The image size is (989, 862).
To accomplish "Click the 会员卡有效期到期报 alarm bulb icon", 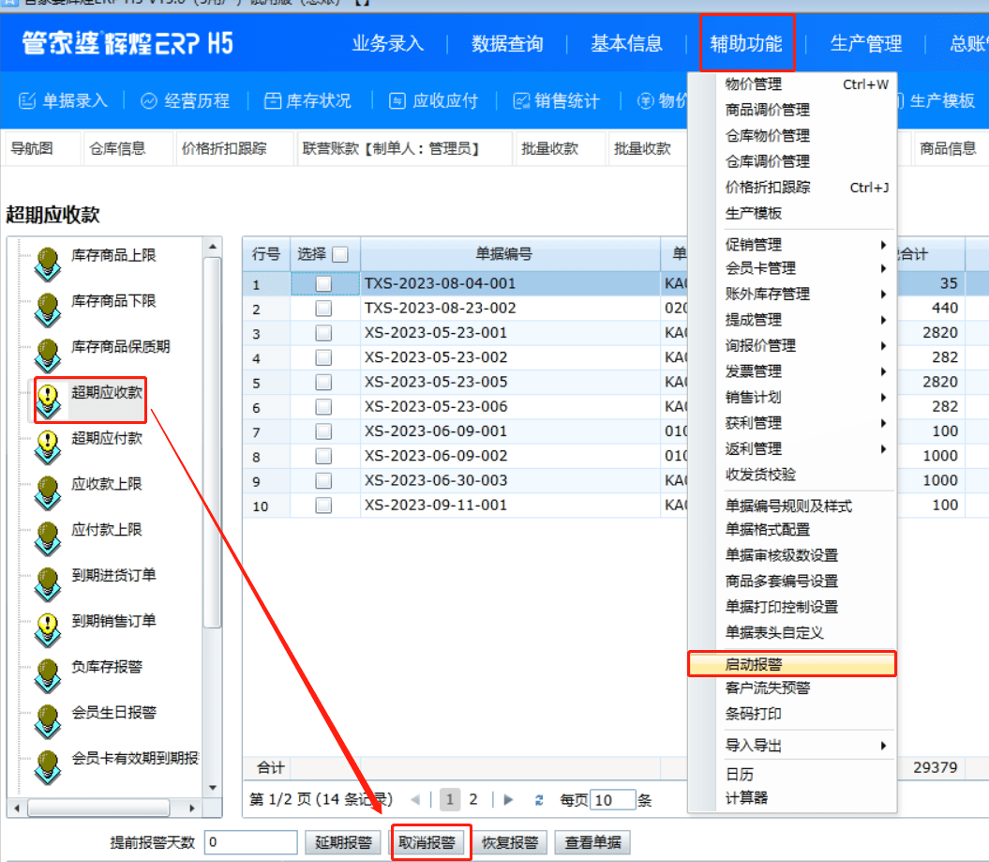I will click(x=48, y=767).
